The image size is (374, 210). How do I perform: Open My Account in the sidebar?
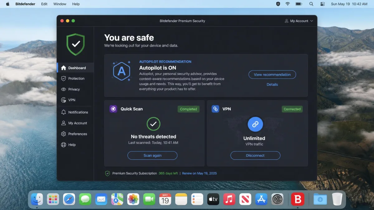click(75, 123)
